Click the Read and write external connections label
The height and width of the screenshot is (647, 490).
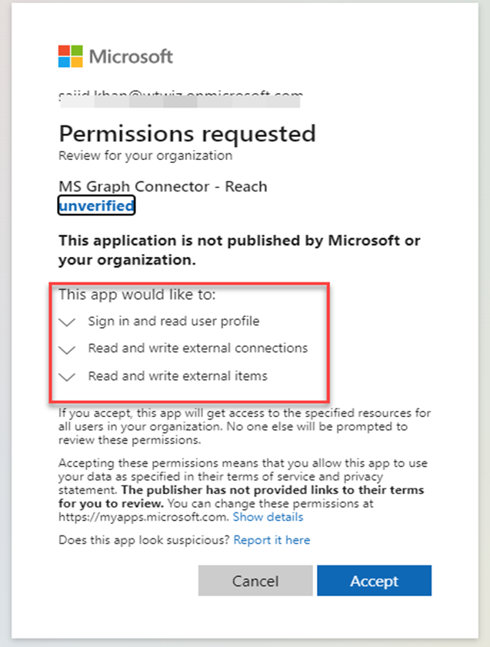tap(198, 349)
